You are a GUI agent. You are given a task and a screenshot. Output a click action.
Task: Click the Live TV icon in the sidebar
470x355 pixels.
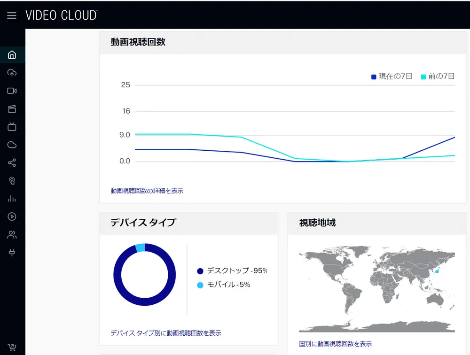[x=11, y=126]
